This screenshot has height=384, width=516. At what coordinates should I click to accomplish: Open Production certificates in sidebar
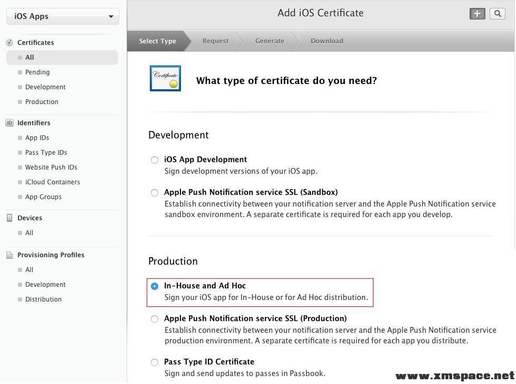click(42, 102)
